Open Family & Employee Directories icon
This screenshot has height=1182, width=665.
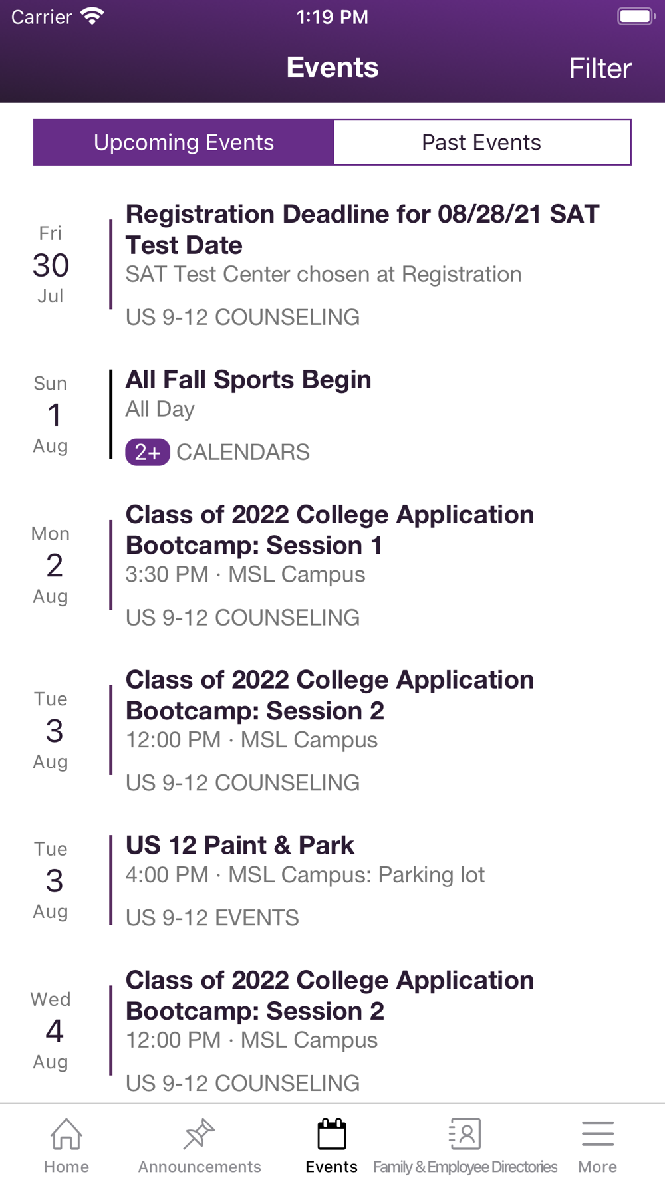pos(465,1134)
